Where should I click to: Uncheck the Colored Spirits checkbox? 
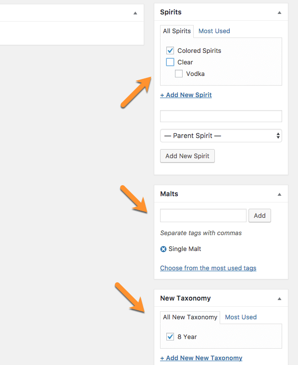170,50
